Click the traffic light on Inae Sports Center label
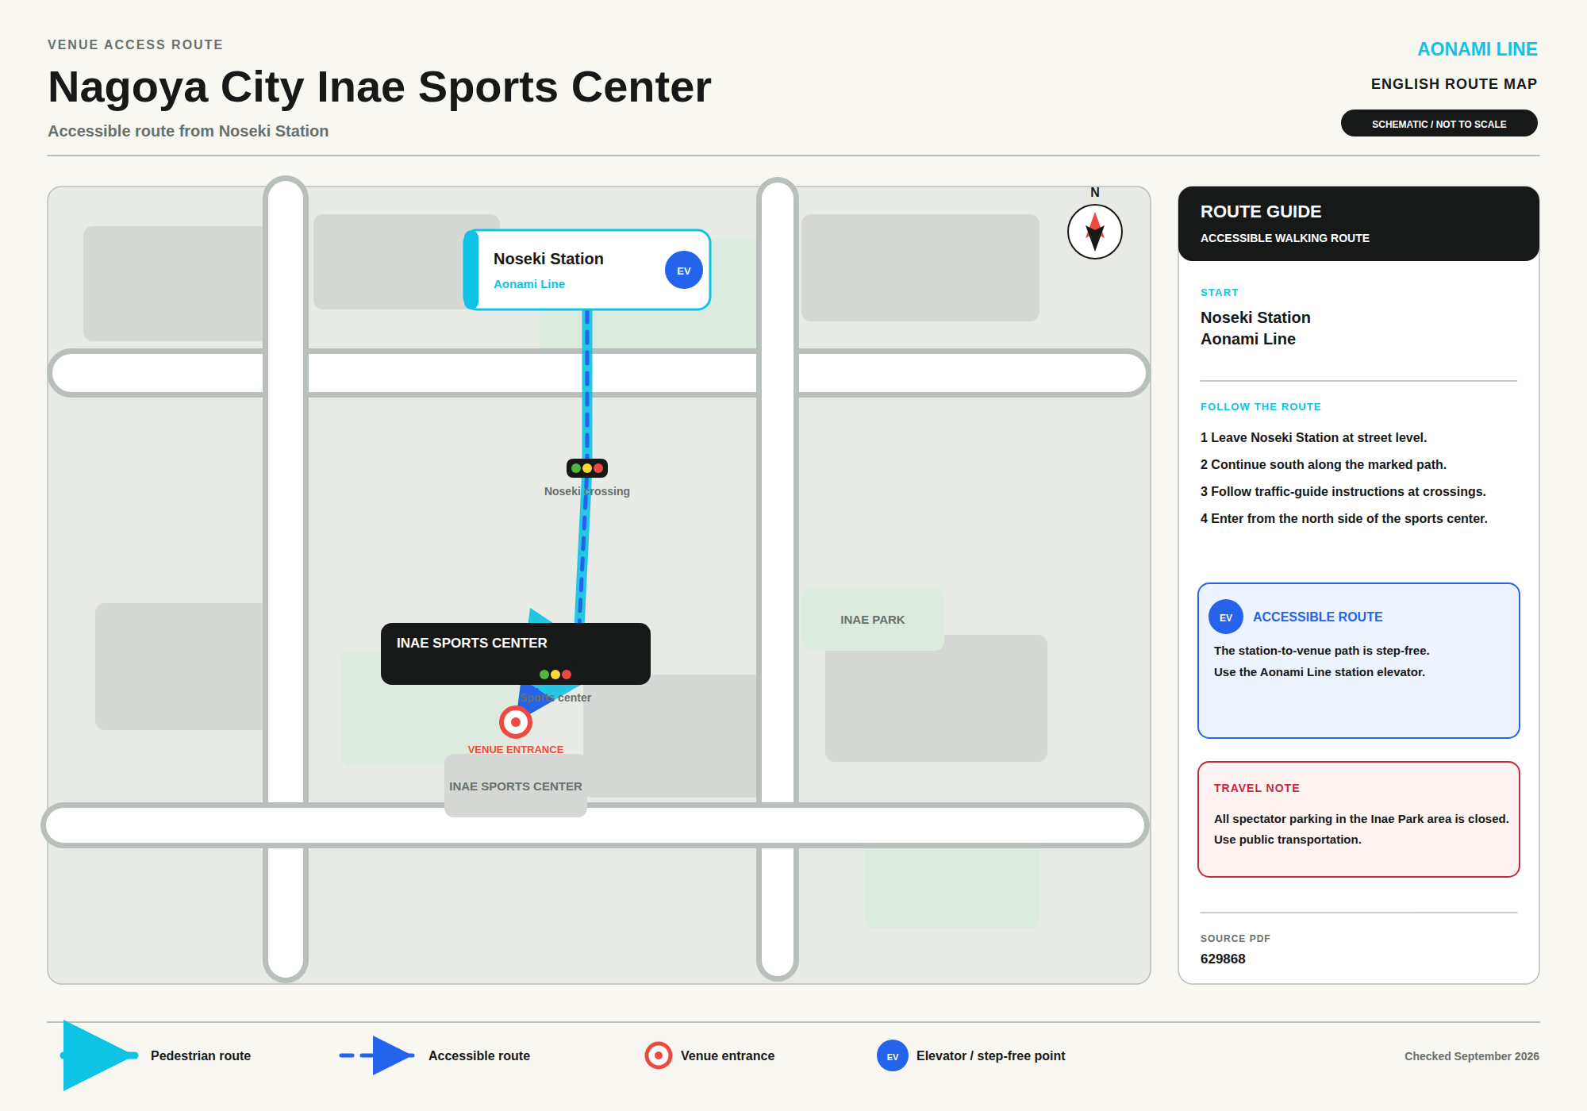The width and height of the screenshot is (1587, 1111). click(555, 675)
